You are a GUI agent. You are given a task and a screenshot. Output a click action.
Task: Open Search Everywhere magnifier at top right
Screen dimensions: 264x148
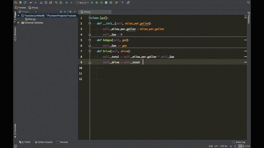click(x=248, y=2)
